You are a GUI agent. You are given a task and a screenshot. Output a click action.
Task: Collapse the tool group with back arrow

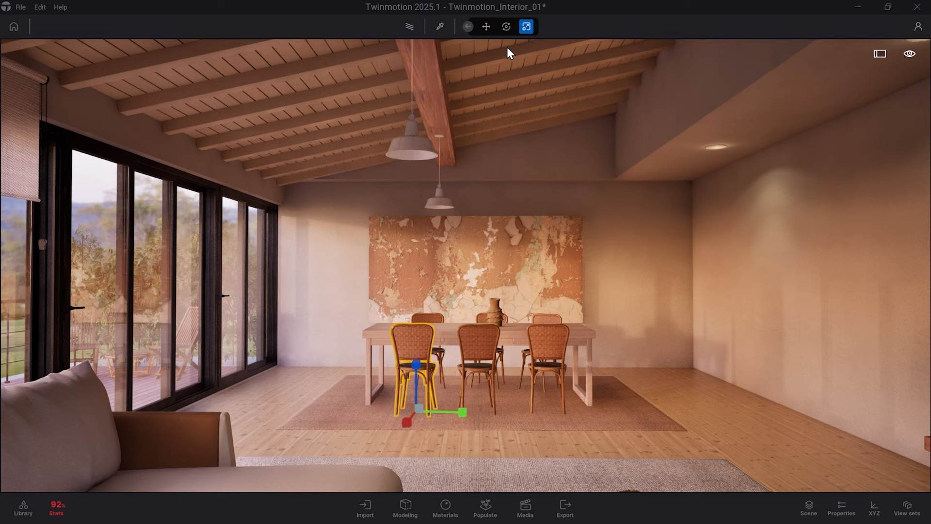click(x=468, y=27)
